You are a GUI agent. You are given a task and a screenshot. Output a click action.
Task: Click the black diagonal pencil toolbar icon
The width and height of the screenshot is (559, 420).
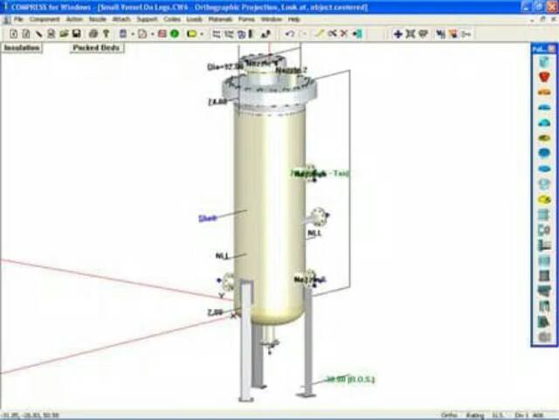coord(38,34)
